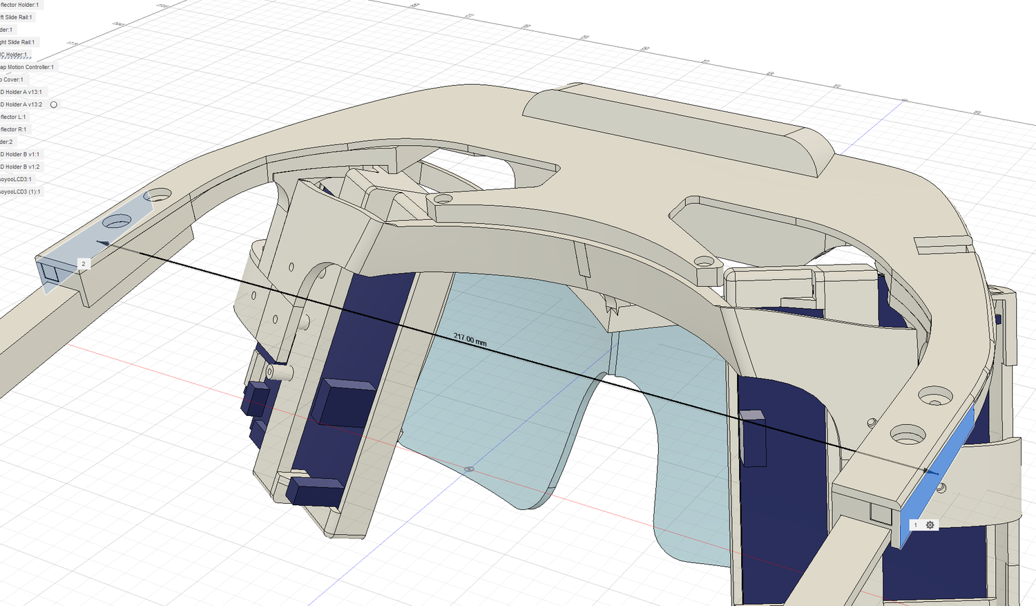The width and height of the screenshot is (1036, 606).
Task: Click the 217.00 mm measurement label
Action: click(470, 339)
